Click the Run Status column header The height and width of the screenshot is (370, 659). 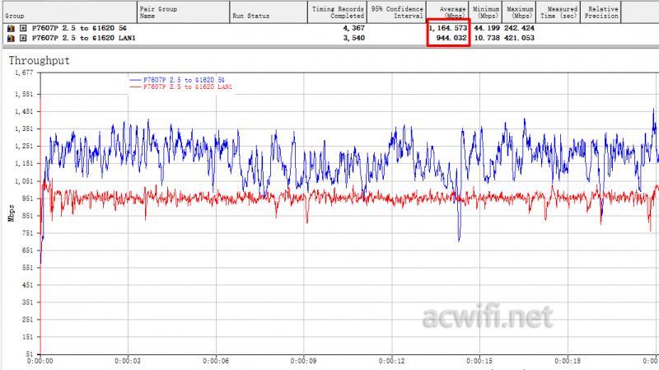click(269, 12)
